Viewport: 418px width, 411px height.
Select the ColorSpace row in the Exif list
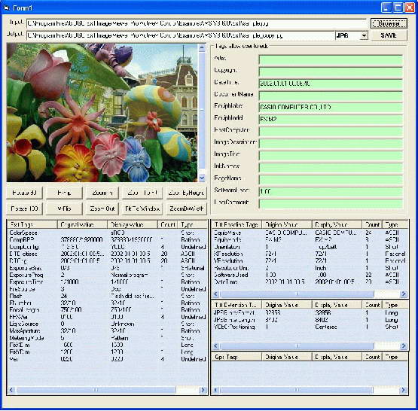coord(107,233)
